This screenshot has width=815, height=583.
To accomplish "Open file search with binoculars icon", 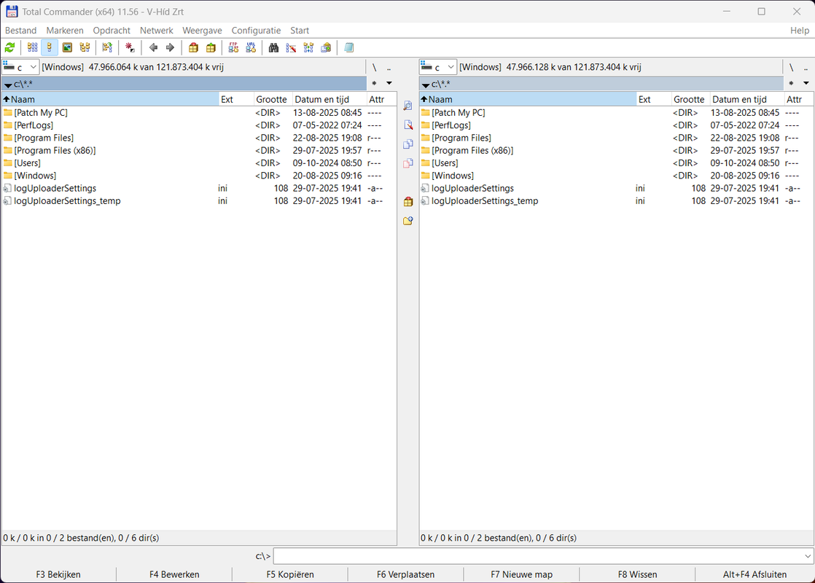I will (x=273, y=48).
